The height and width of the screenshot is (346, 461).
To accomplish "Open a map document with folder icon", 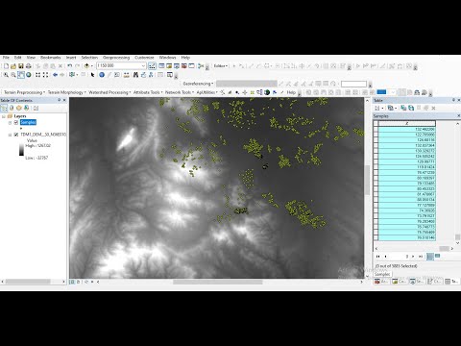I will point(13,66).
